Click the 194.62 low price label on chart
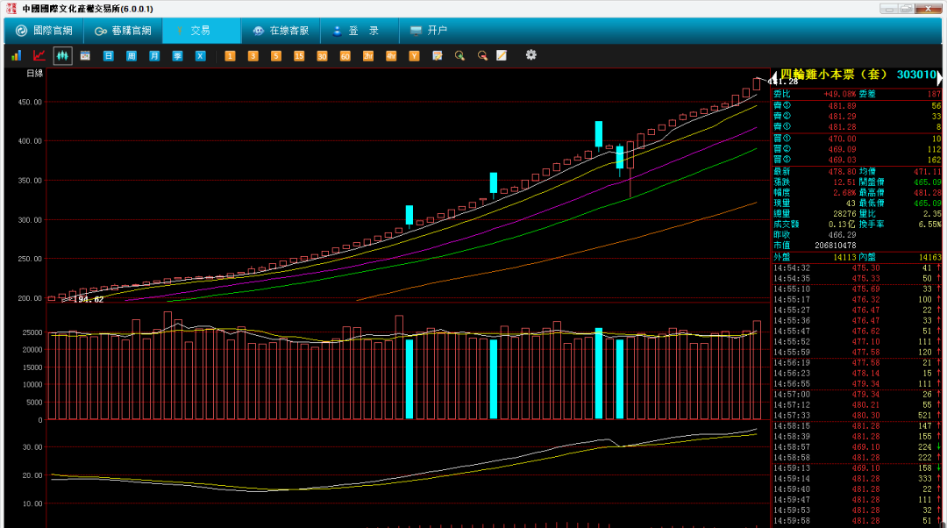This screenshot has height=528, width=947. pos(89,299)
